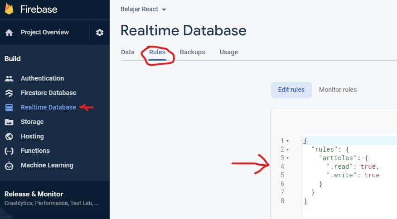
Task: Click the ".write": true line in editor
Action: coord(353,175)
